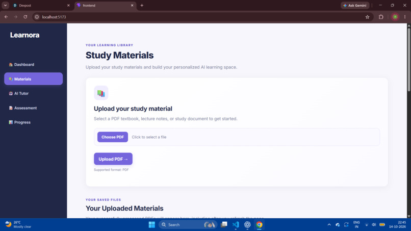Expand the tab search dropdown arrow
The image size is (411, 231).
(x=5, y=5)
